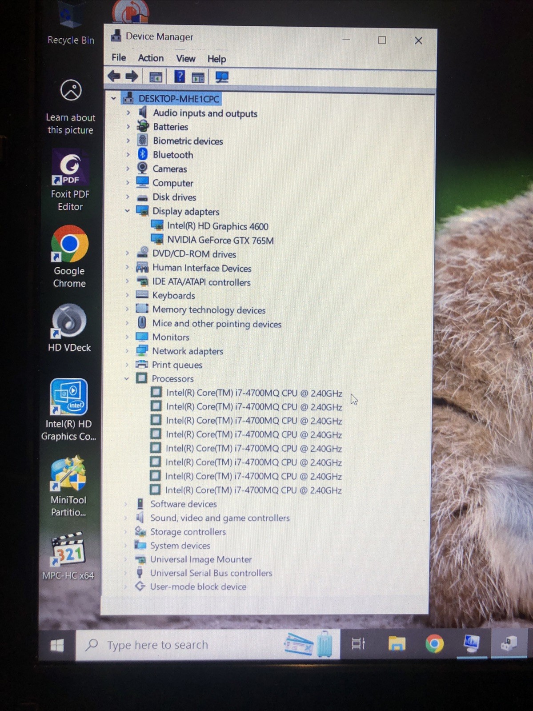The height and width of the screenshot is (711, 533).
Task: Click the Network adapters icon
Action: coord(142,350)
